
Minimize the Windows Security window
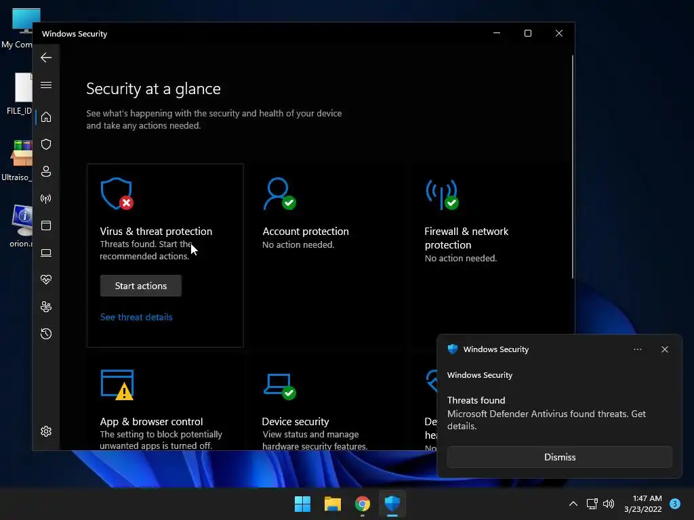(x=497, y=33)
